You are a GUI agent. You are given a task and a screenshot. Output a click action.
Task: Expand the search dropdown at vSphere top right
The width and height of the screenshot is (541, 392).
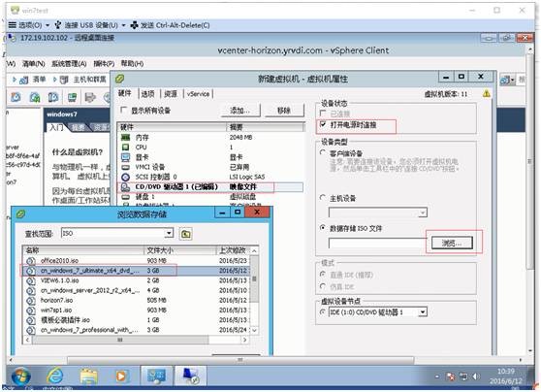click(512, 81)
